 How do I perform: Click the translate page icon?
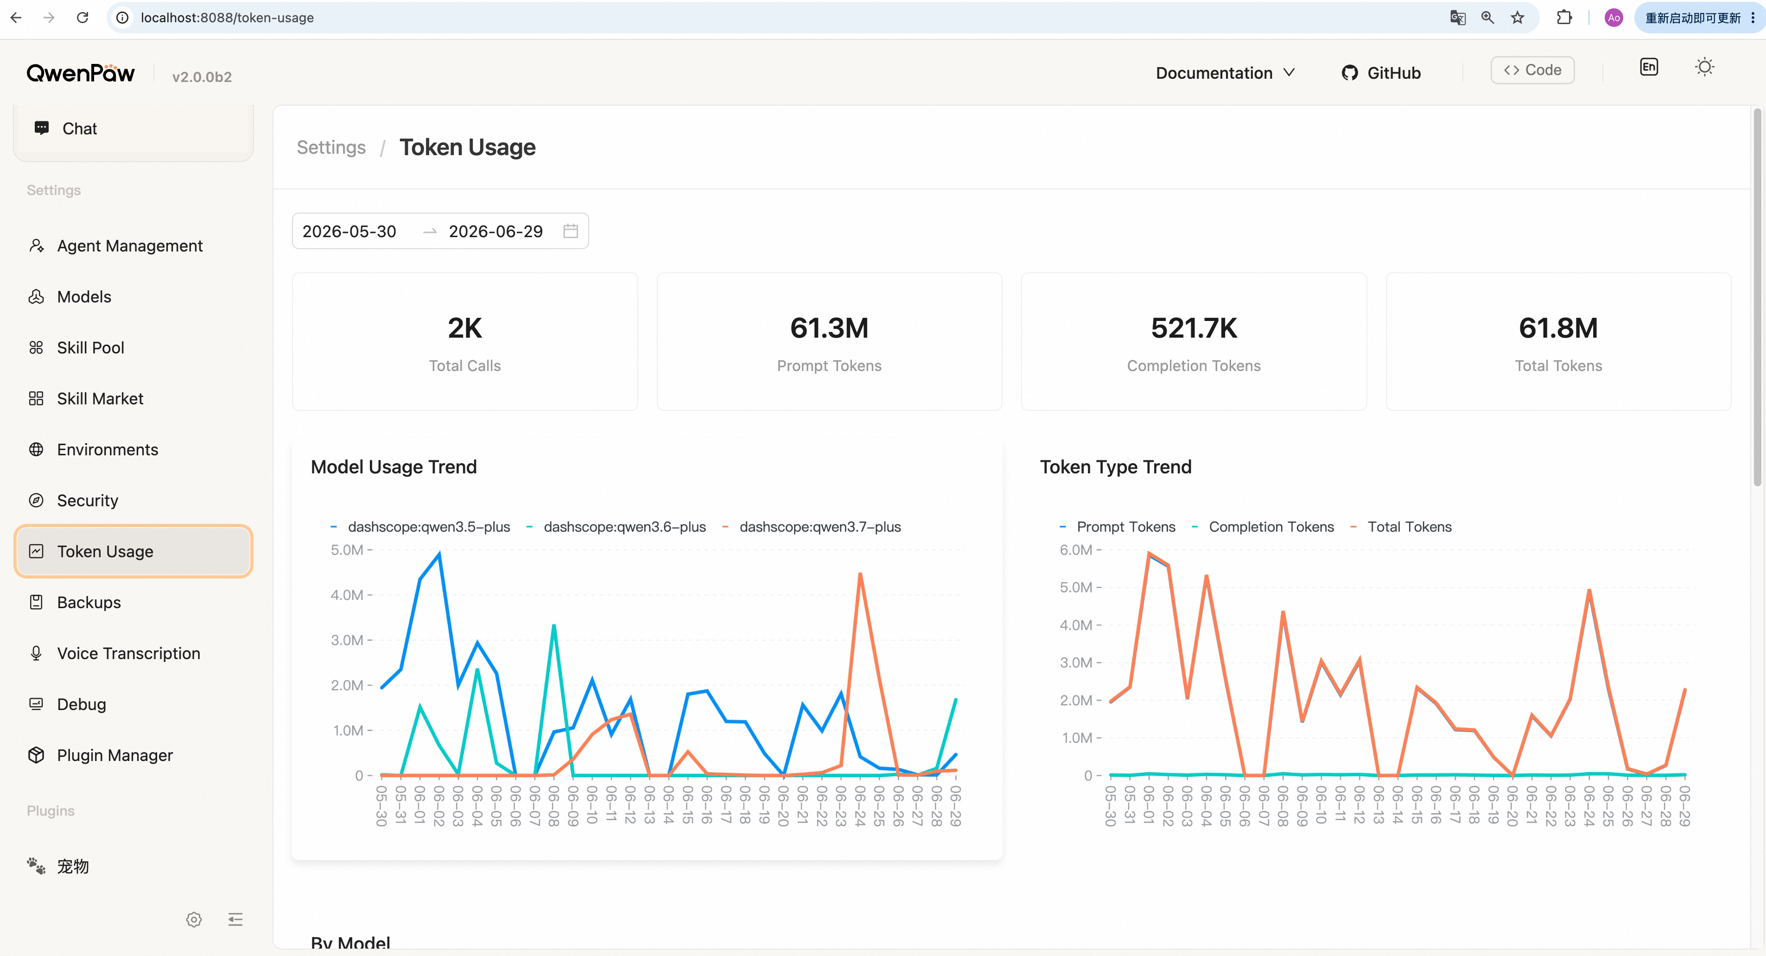coord(1457,17)
